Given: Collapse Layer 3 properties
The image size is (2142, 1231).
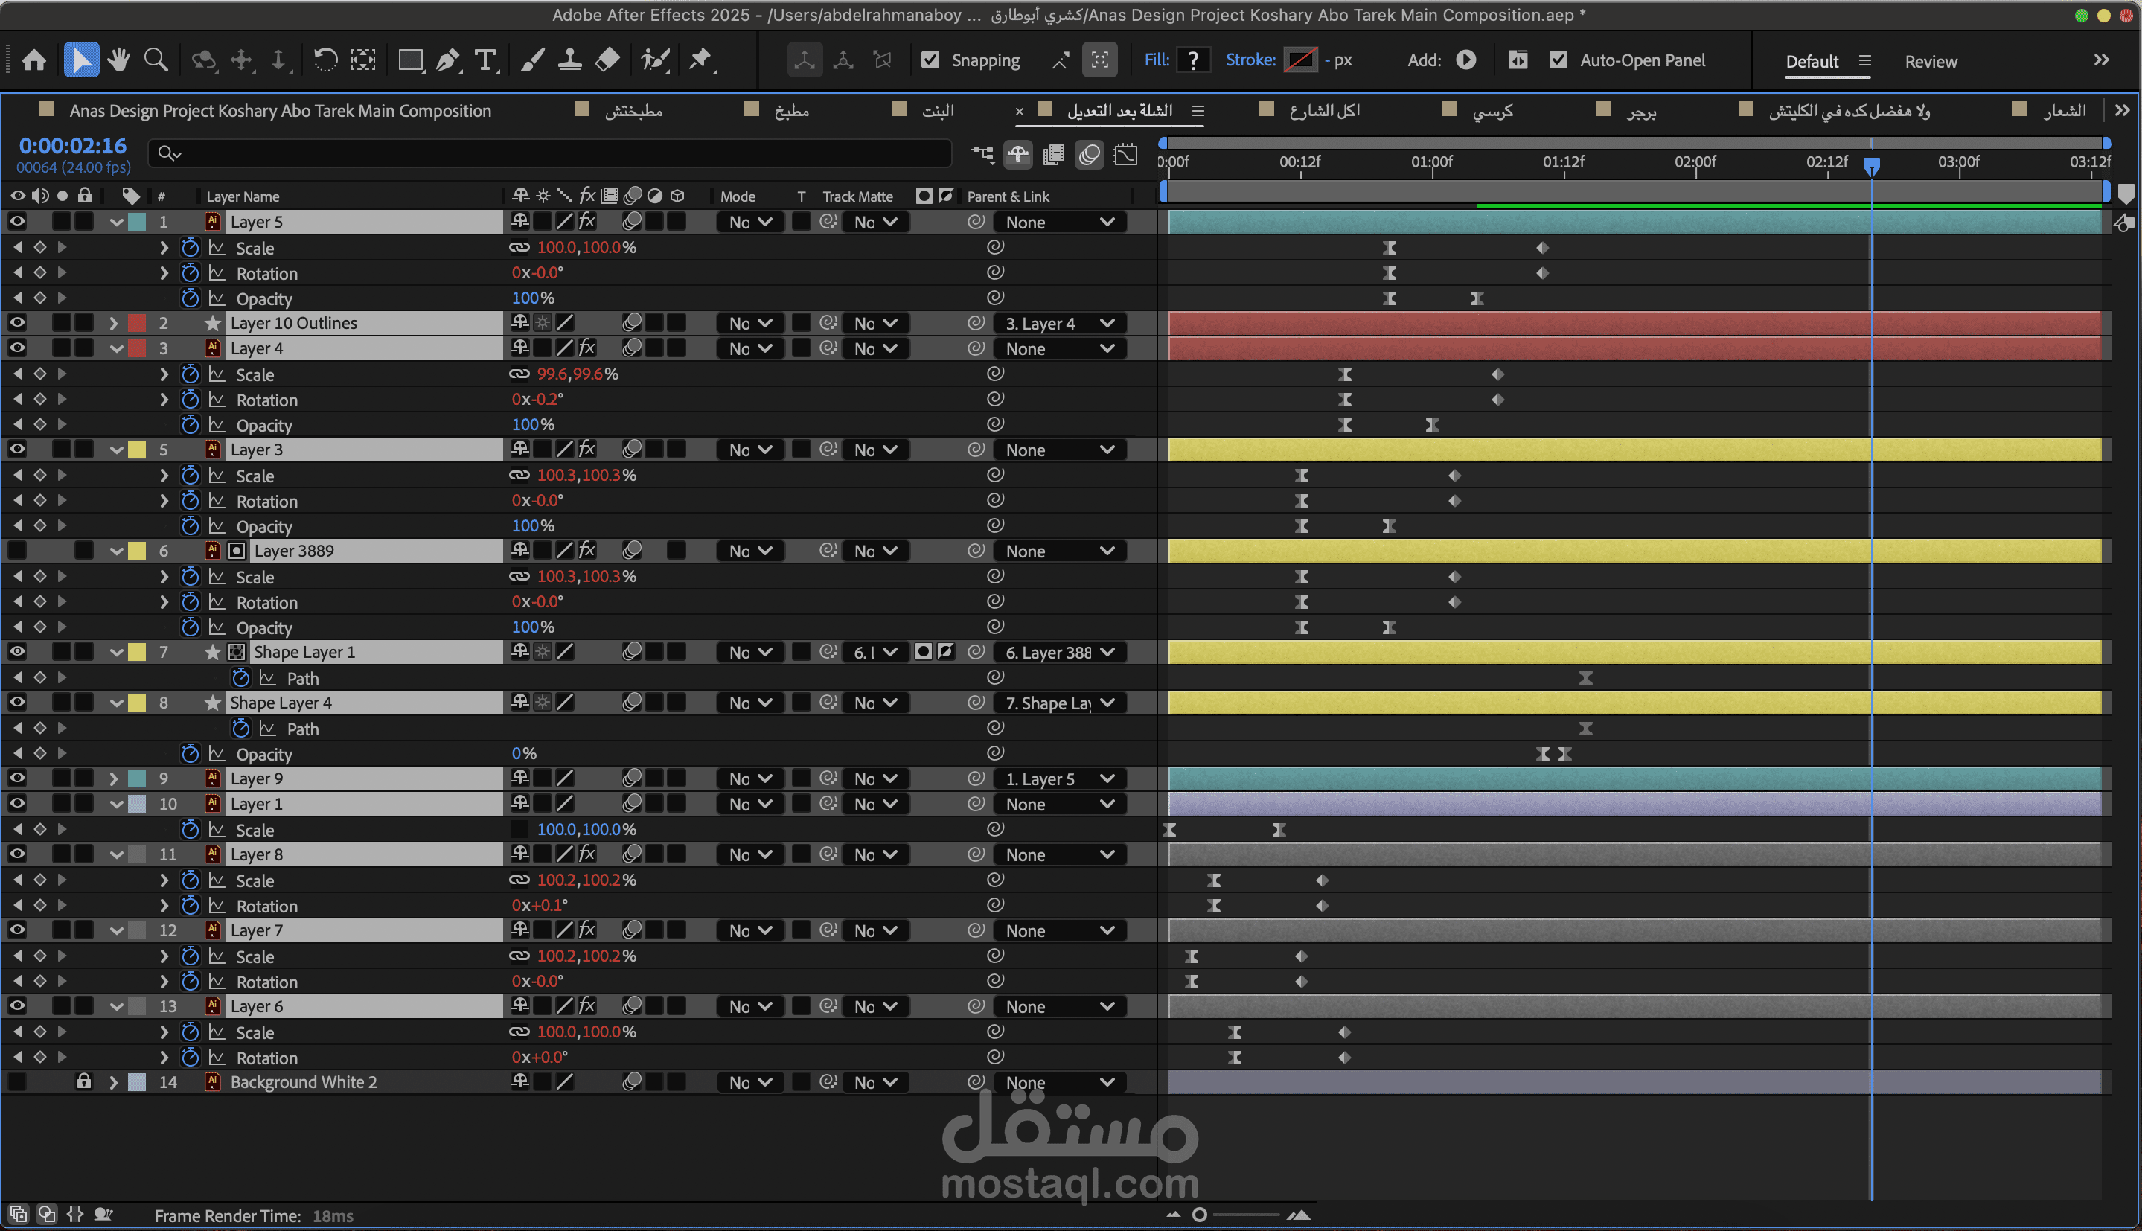Looking at the screenshot, I should click(x=117, y=450).
